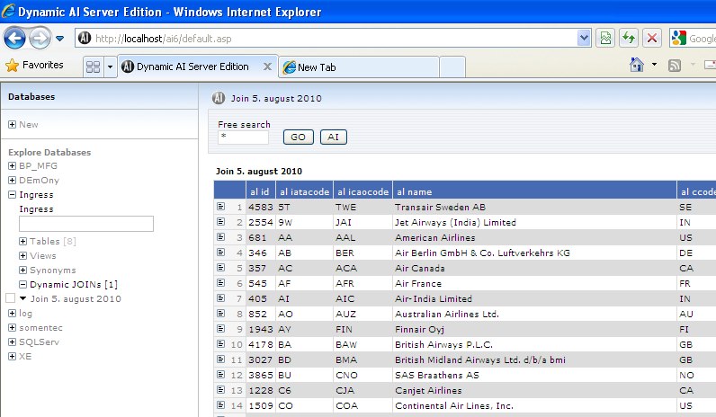The image size is (716, 417).
Task: Open arrow menu for Join 5. august 2010
Action: (22, 298)
